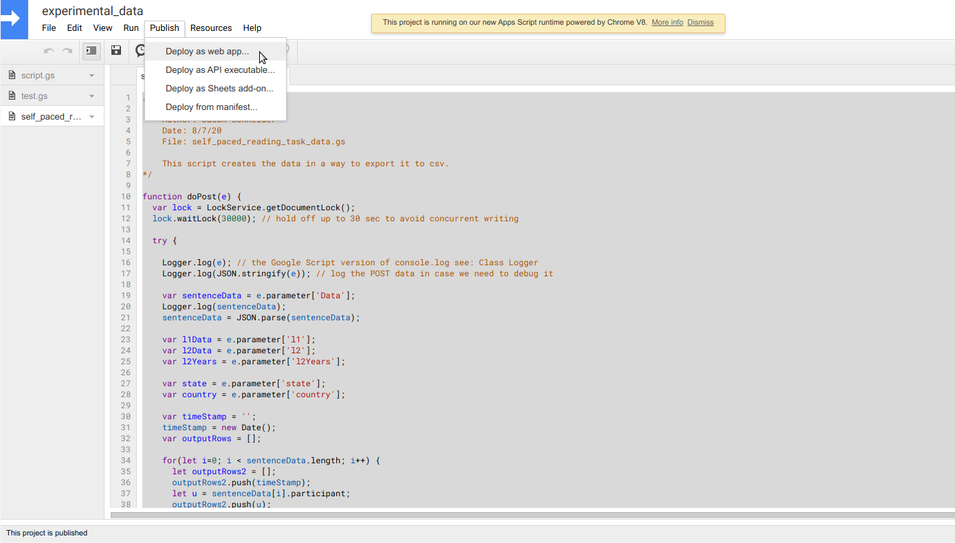Choose Deploy as API executable…
Image resolution: width=955 pixels, height=543 pixels.
[x=215, y=70]
